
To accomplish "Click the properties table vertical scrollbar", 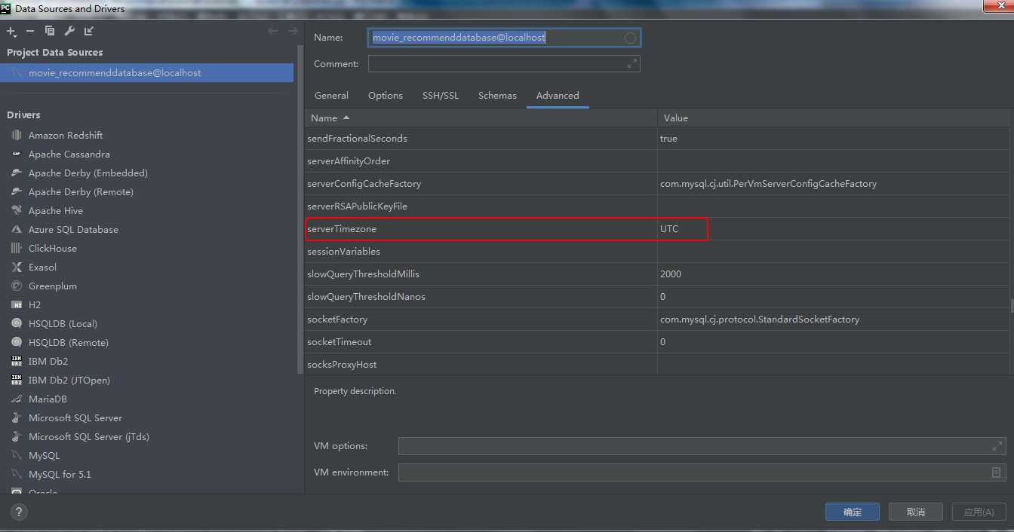I will (1012, 305).
